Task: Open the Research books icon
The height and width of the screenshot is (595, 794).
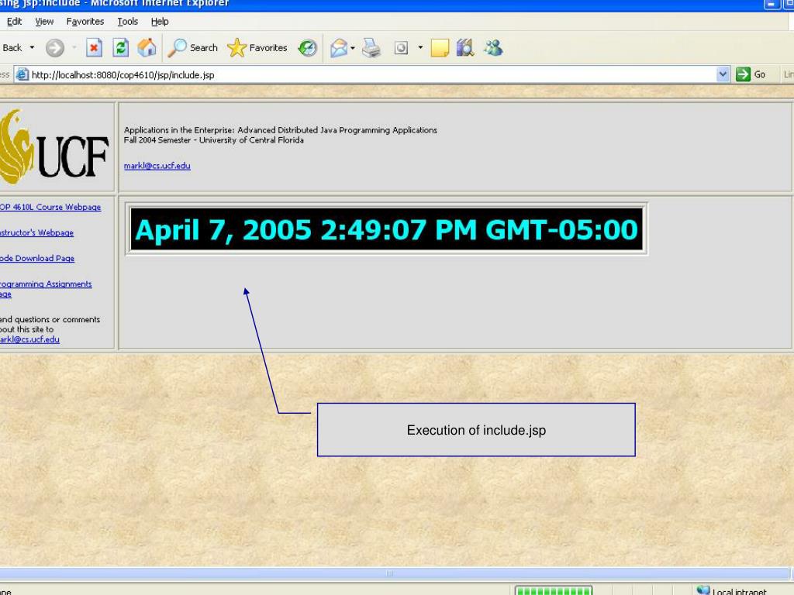Action: (465, 48)
